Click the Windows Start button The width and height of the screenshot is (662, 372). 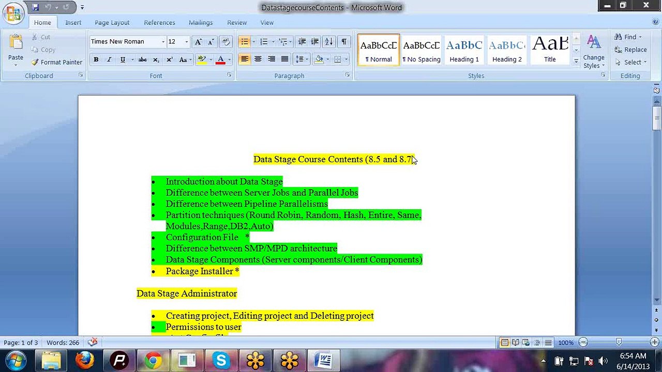coord(16,360)
